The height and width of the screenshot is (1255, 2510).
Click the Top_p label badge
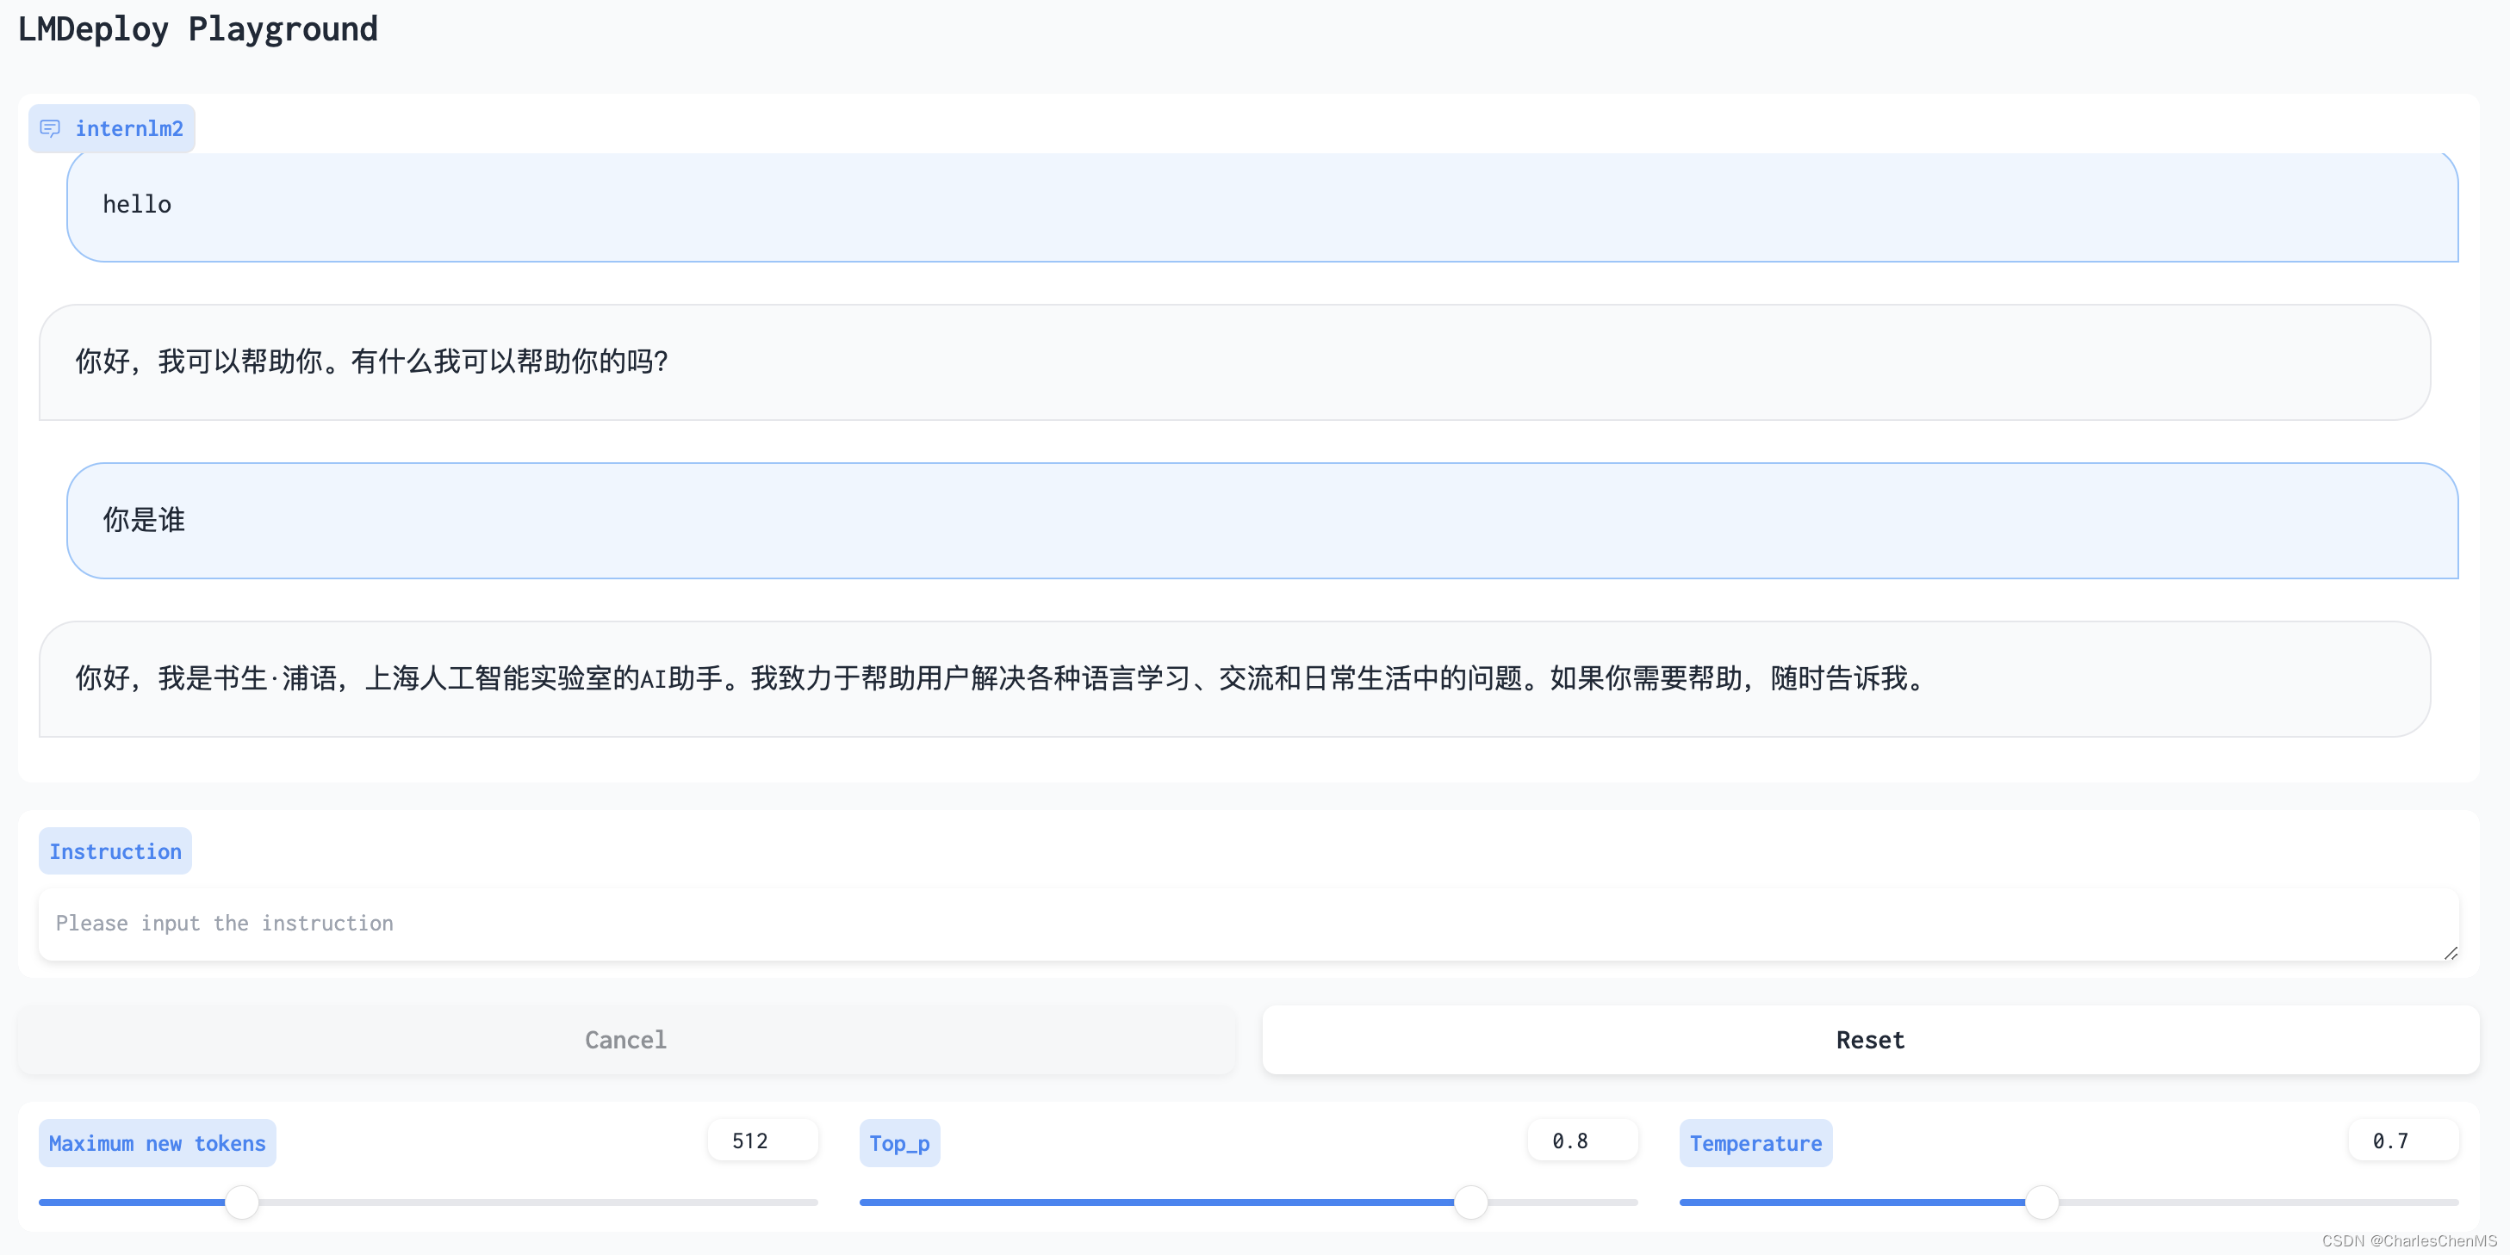[898, 1143]
